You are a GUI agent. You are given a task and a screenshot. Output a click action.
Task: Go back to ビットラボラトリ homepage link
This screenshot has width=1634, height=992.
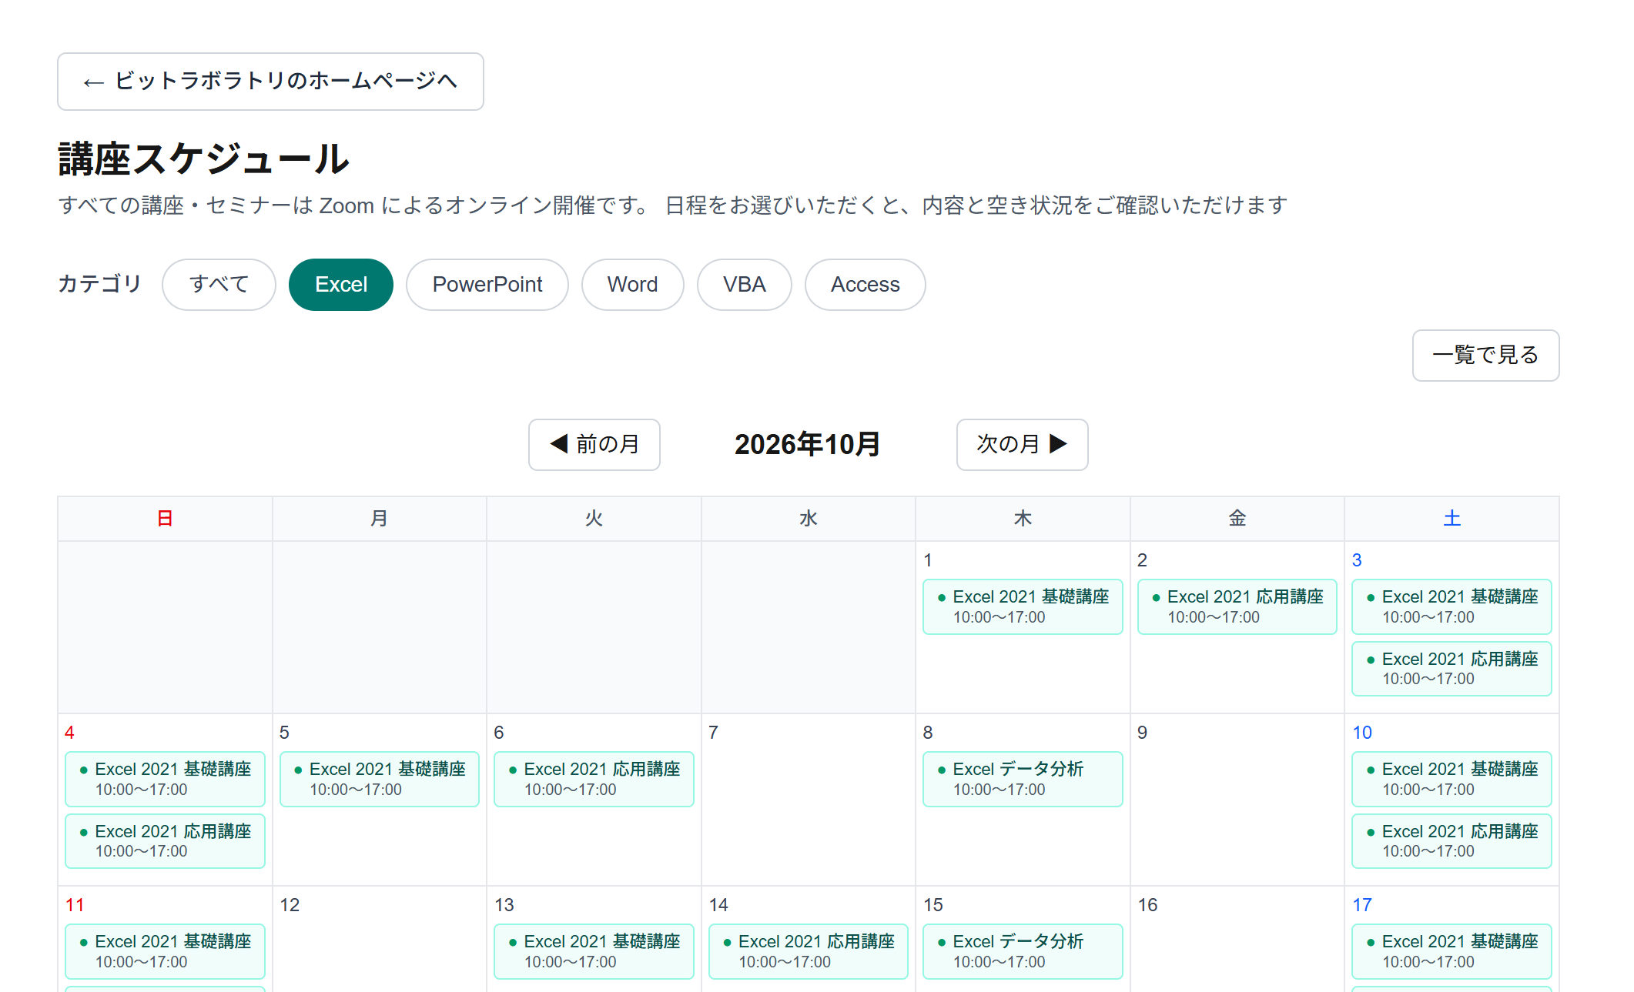click(270, 82)
